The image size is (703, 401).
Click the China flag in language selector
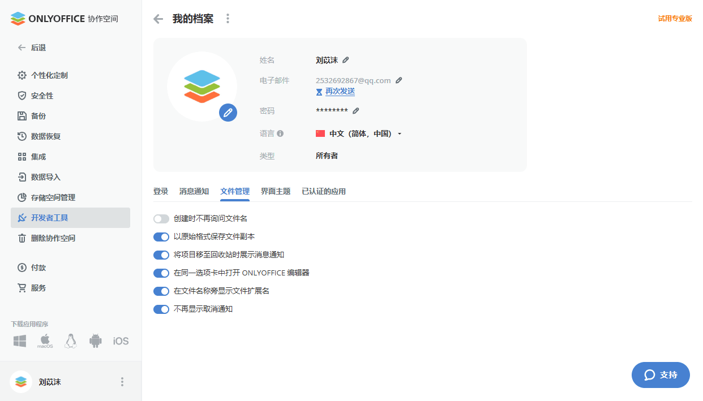(320, 133)
